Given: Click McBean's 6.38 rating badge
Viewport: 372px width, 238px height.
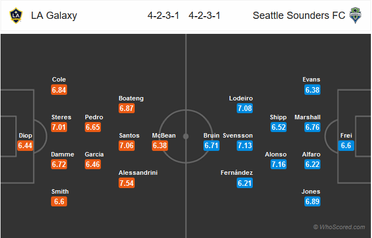Looking at the screenshot, I should pos(160,145).
